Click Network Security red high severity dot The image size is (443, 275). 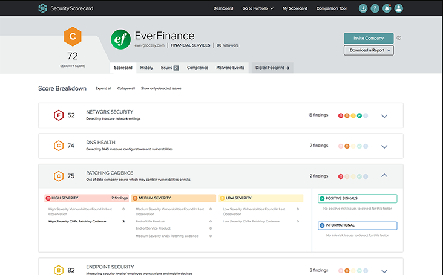click(x=341, y=115)
